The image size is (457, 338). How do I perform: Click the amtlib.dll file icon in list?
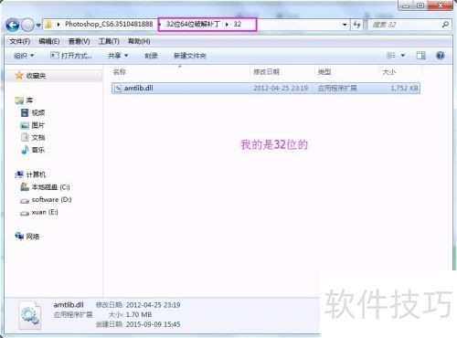(x=118, y=88)
